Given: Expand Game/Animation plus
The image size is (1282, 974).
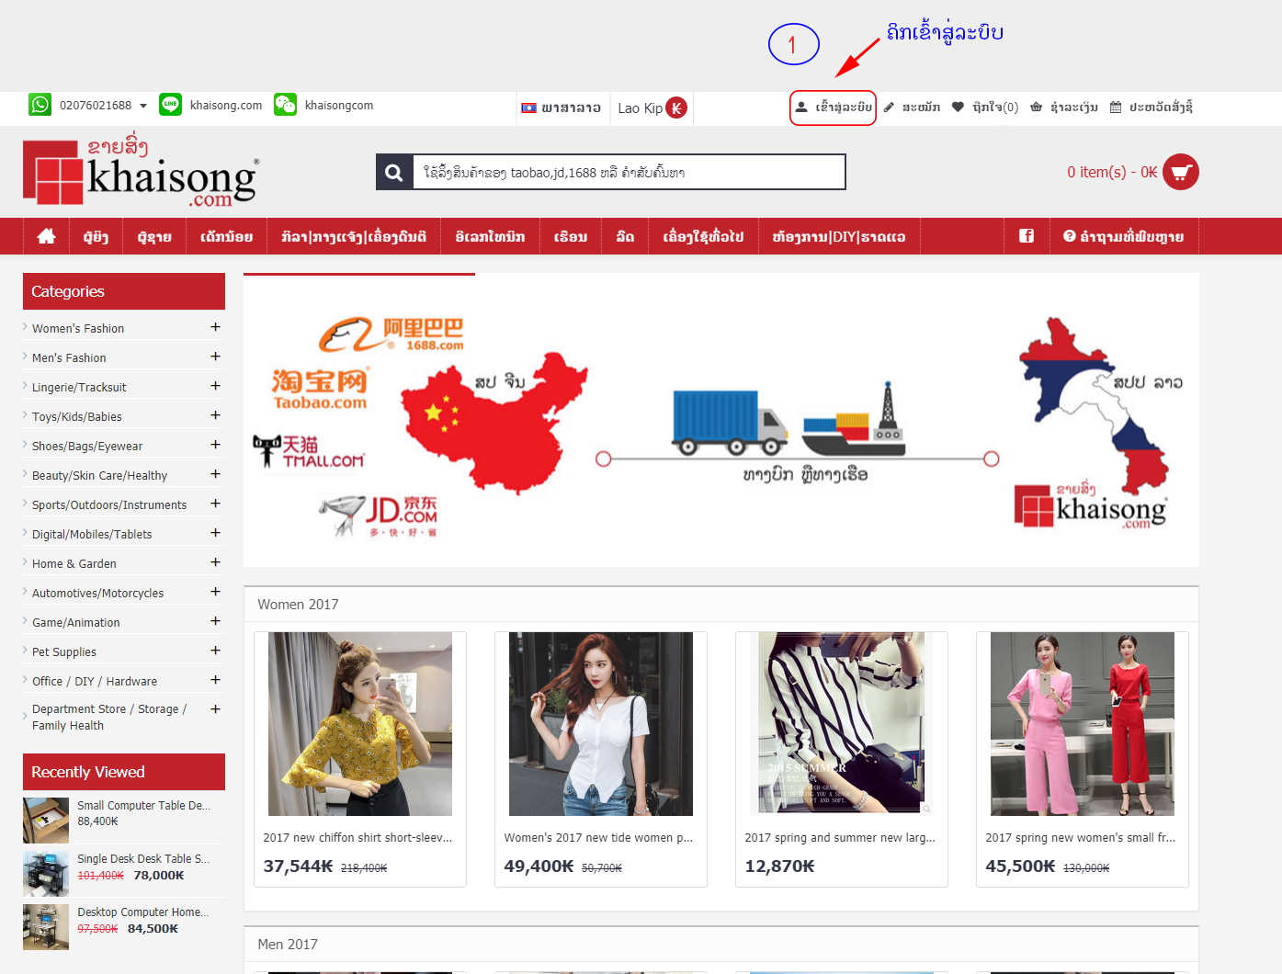Looking at the screenshot, I should pos(215,621).
